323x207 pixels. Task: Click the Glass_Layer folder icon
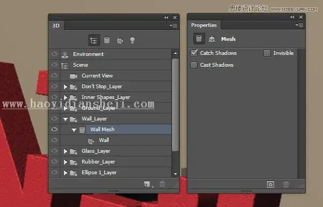pyautogui.click(x=73, y=152)
